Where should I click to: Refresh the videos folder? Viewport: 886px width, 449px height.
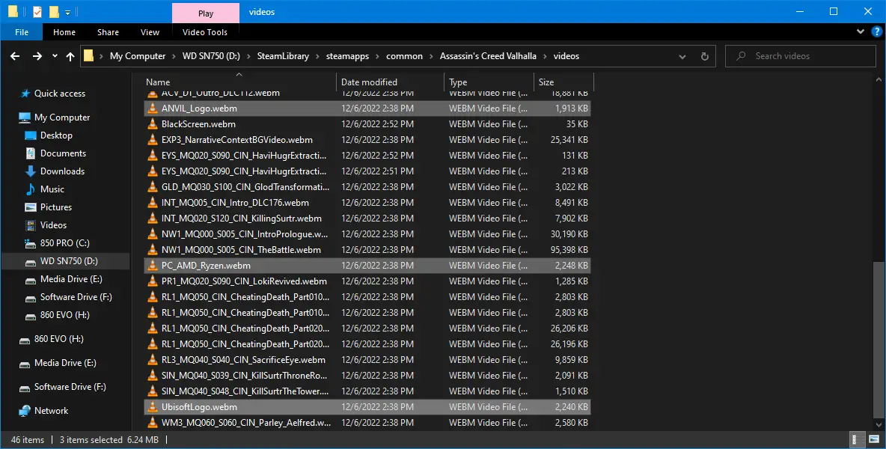click(x=705, y=56)
